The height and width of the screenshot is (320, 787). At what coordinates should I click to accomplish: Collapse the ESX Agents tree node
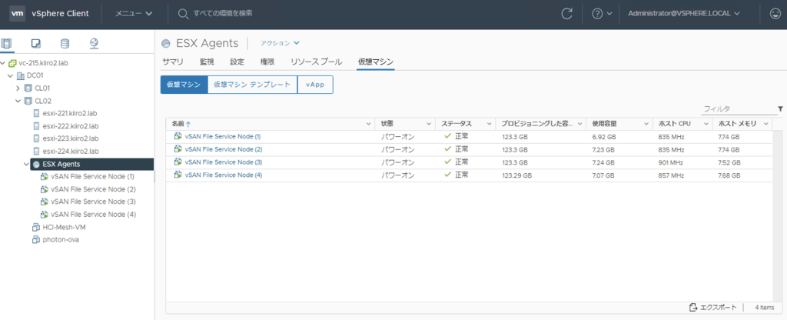pyautogui.click(x=27, y=165)
